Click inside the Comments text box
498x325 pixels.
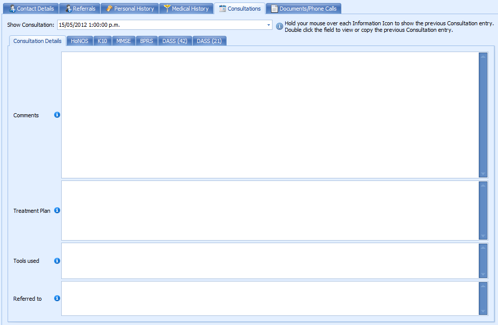click(x=270, y=115)
